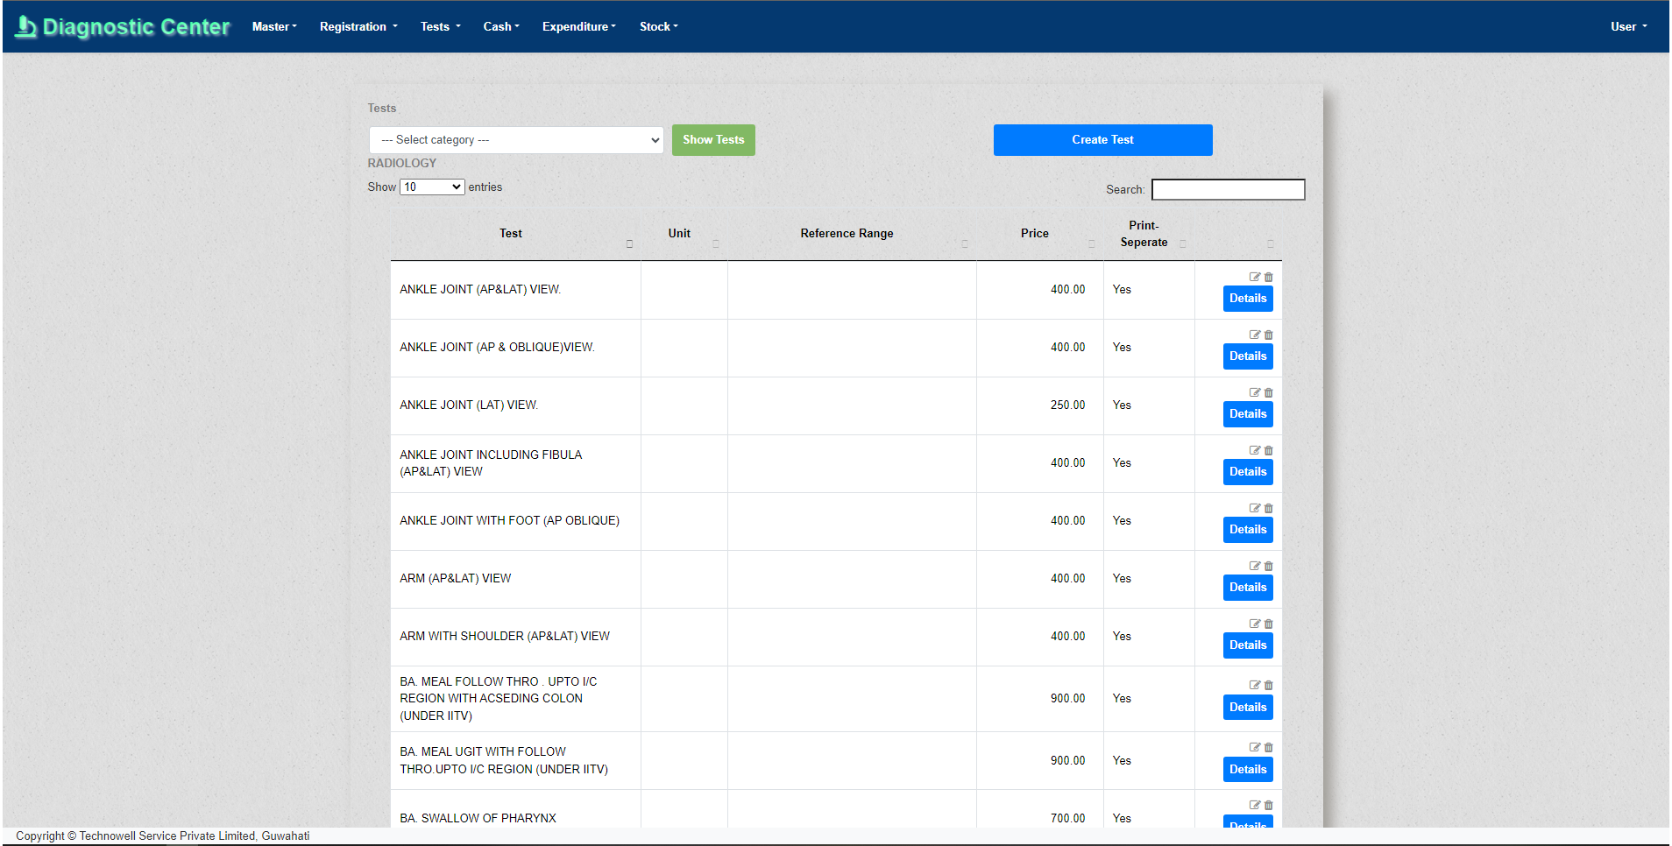
Task: Open Details for BA. MEAL FOLLOW THRO
Action: coord(1248,708)
